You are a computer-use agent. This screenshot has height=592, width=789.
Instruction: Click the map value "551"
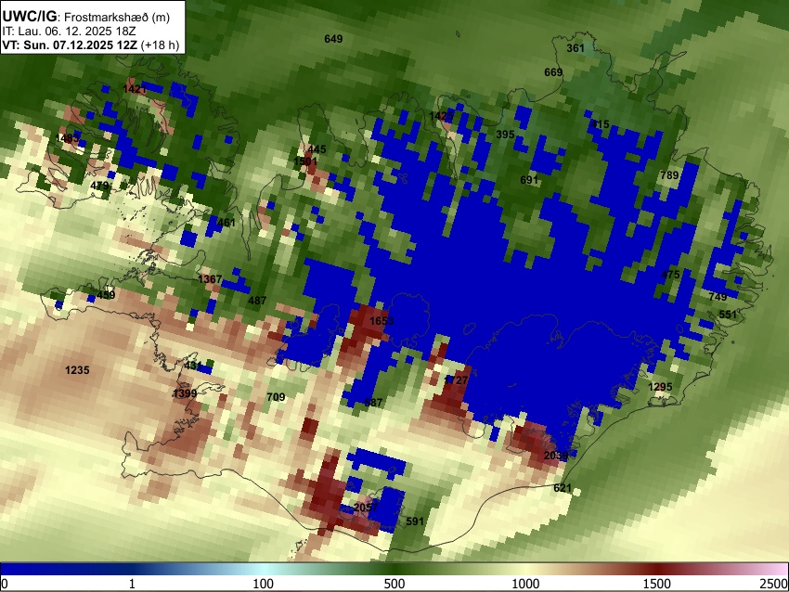point(728,315)
